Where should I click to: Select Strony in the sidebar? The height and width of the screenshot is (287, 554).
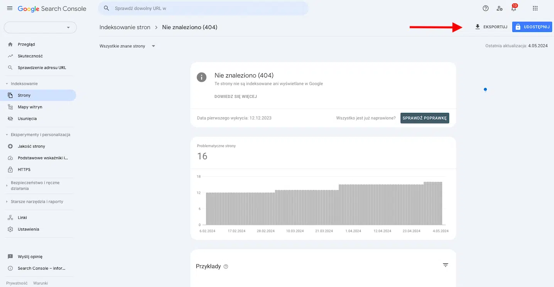point(38,95)
